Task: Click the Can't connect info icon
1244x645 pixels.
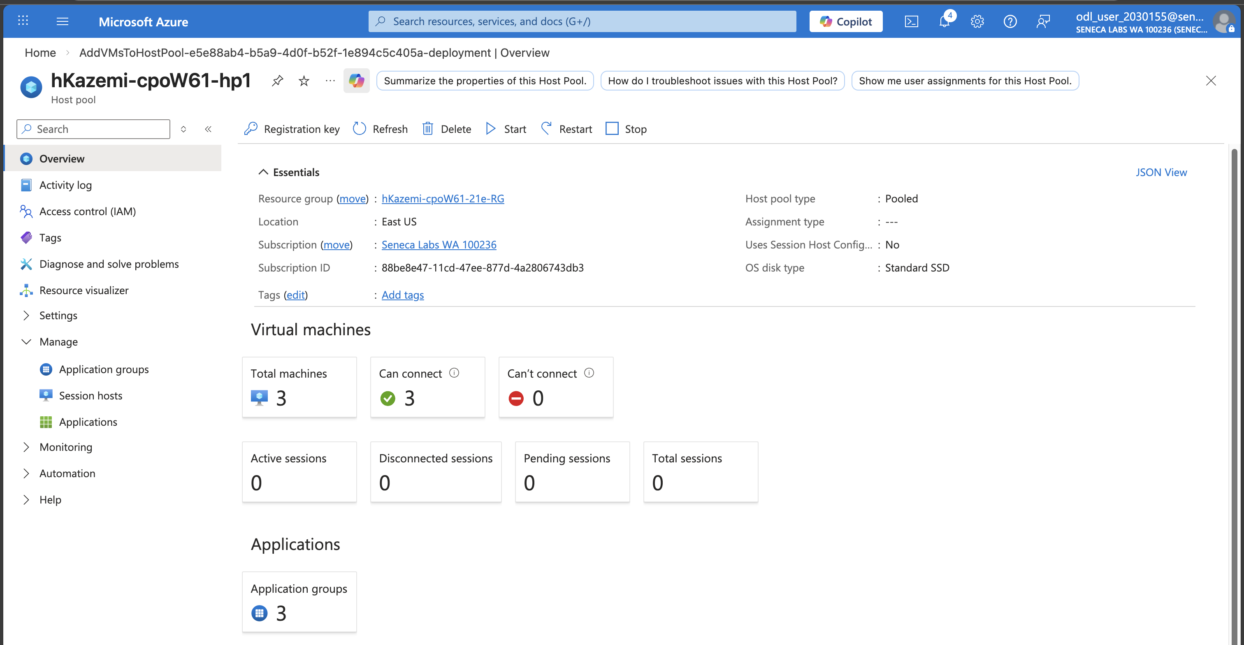Action: [x=589, y=373]
